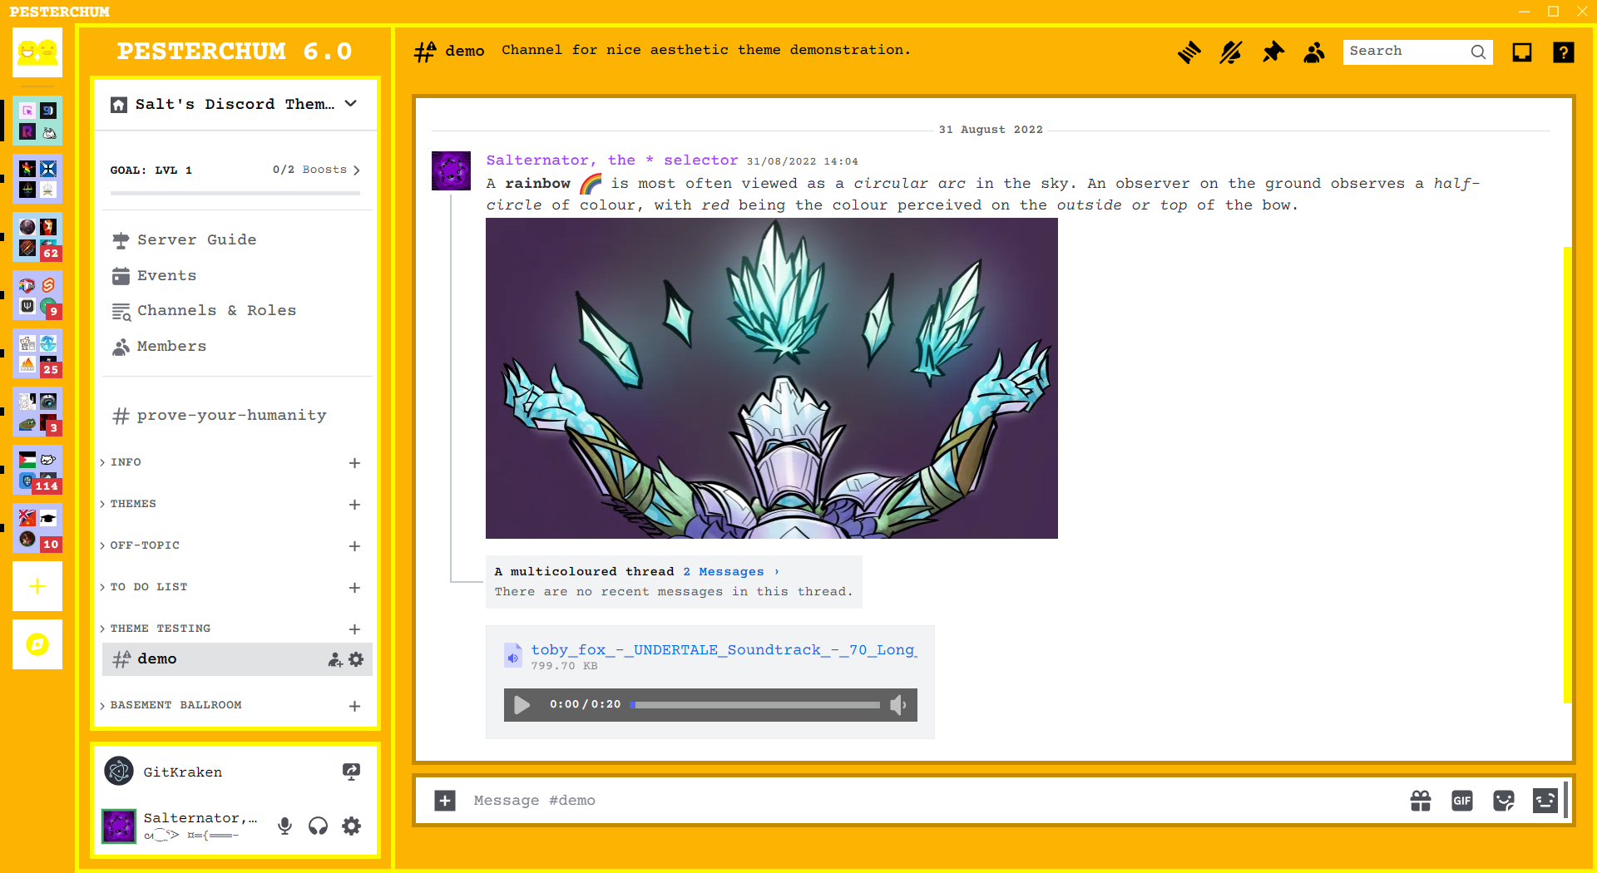Mute audio attachment volume
Screen dimensions: 1597x873
pyautogui.click(x=898, y=705)
